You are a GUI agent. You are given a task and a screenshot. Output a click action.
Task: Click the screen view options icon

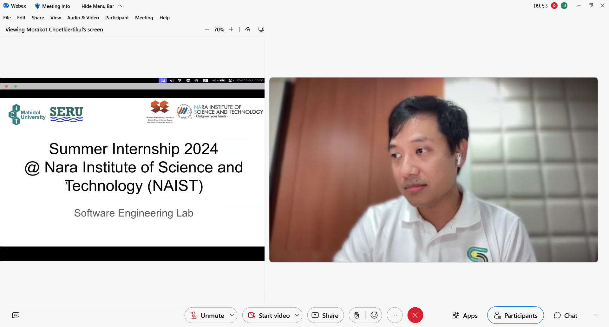[261, 29]
